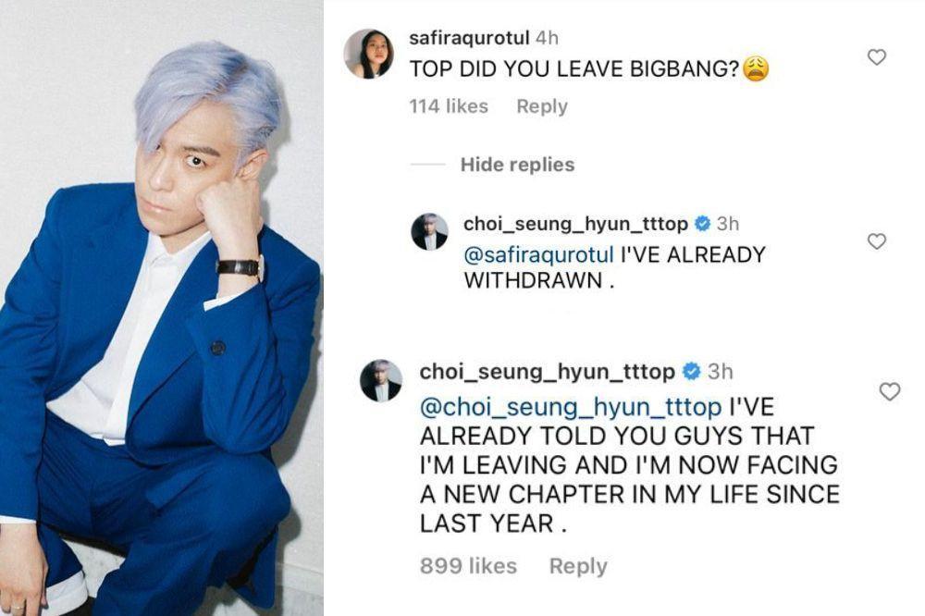Follow the @safiraqurotul mention link

[x=539, y=254]
